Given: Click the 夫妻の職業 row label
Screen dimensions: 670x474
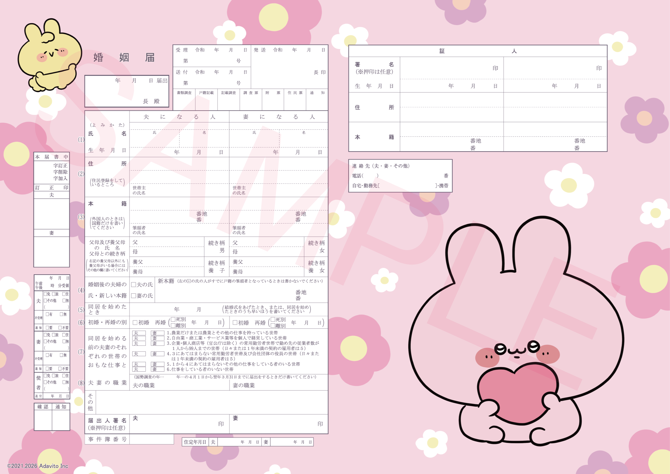Looking at the screenshot, I should (x=107, y=383).
